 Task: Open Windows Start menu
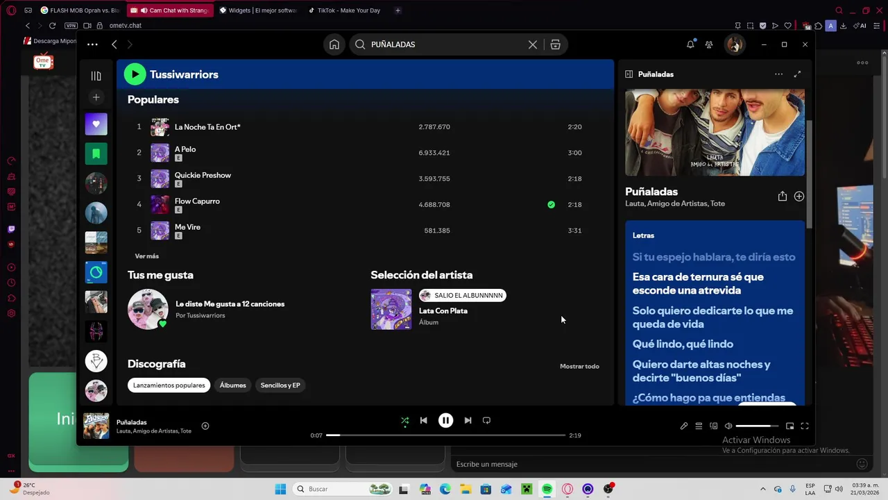[x=280, y=490]
